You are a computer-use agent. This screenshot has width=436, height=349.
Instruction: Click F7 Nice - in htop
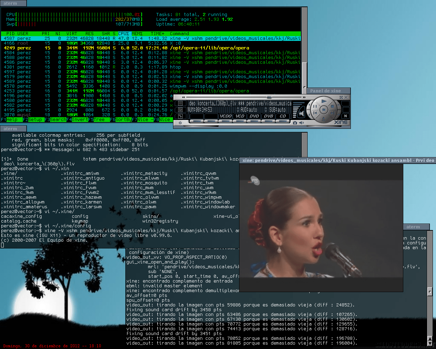pyautogui.click(x=143, y=120)
